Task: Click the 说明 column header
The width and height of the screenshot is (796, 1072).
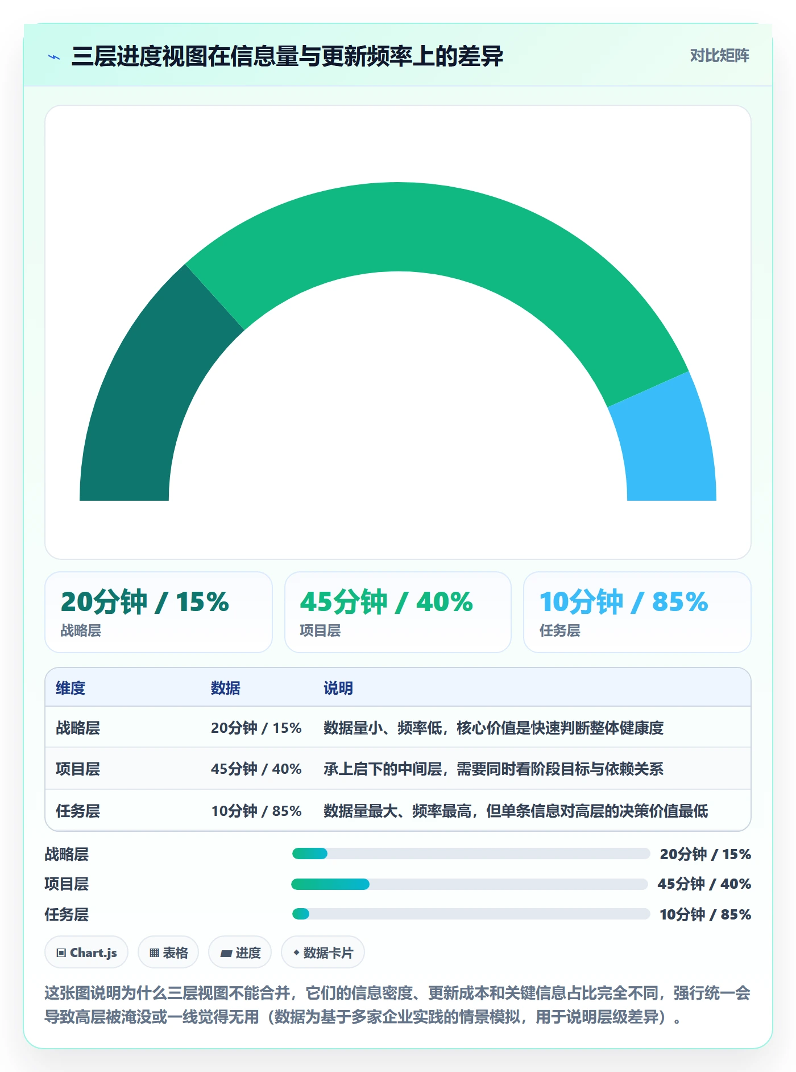Action: point(338,688)
